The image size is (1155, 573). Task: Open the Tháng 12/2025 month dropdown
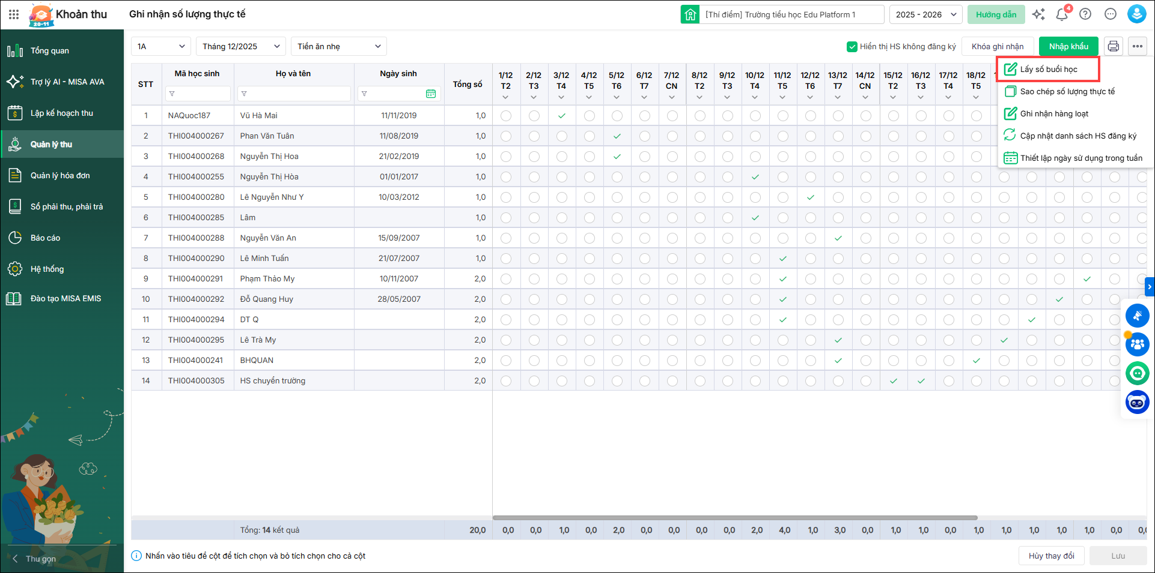[x=240, y=46]
